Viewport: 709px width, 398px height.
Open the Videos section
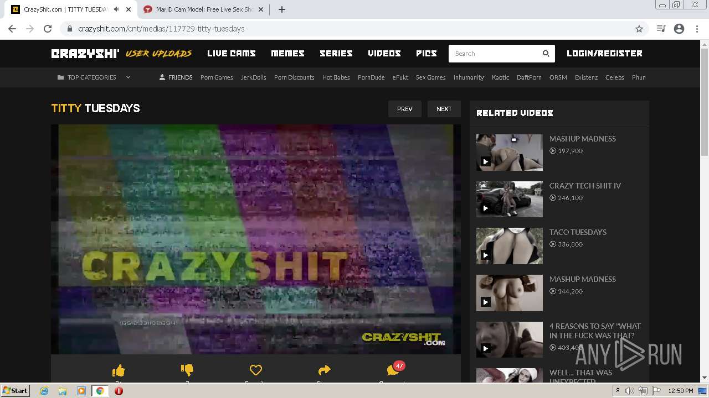tap(384, 54)
